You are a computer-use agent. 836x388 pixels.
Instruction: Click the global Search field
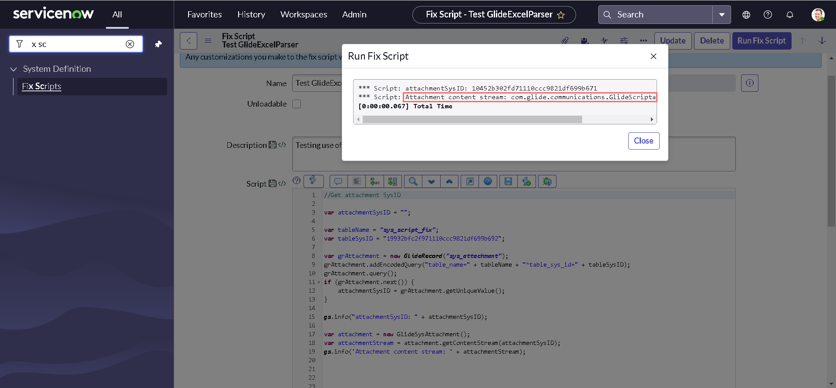pos(655,14)
